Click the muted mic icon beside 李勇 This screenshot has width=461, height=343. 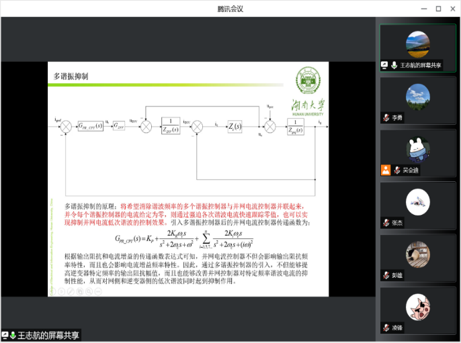pyautogui.click(x=386, y=117)
